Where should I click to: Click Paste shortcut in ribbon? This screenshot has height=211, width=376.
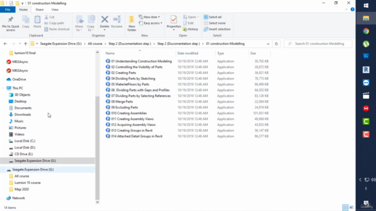point(57,29)
